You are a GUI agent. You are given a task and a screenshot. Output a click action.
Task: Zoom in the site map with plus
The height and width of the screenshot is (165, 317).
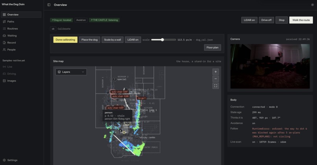coord(216,71)
